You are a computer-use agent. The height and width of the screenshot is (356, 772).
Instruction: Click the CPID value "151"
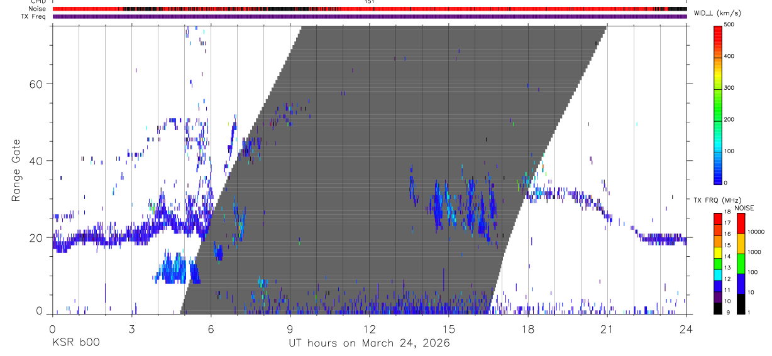click(370, 2)
